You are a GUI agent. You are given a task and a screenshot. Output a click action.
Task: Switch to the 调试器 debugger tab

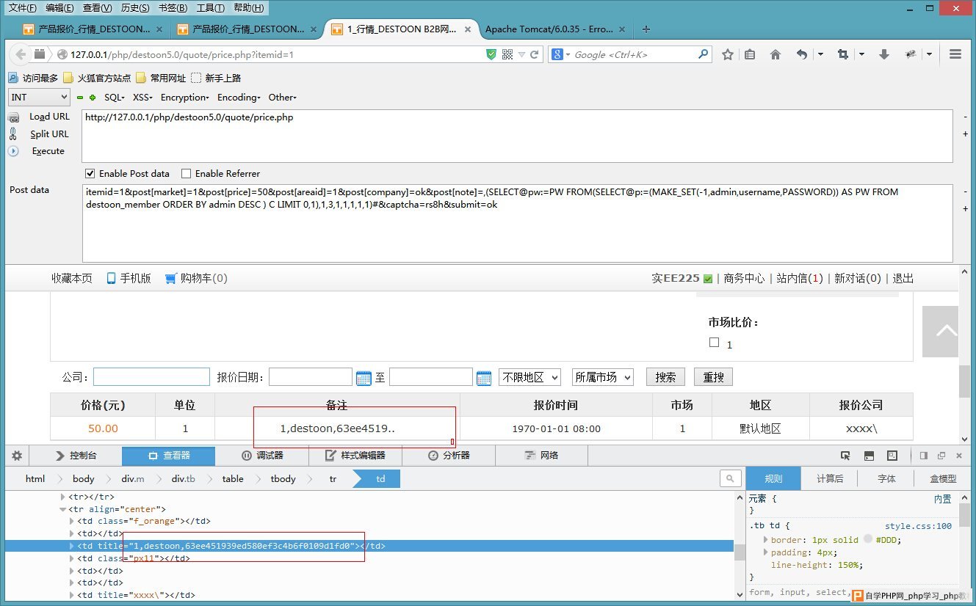coord(262,456)
